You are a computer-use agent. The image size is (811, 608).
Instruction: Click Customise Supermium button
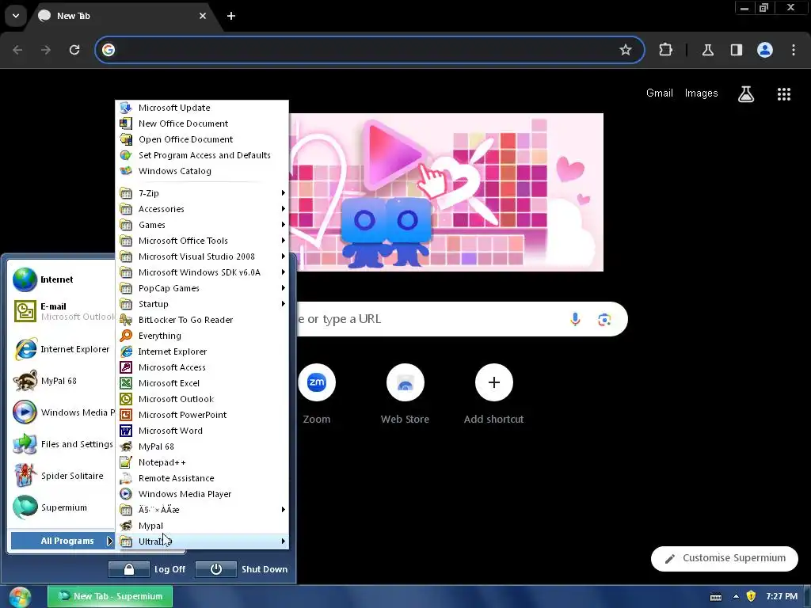(x=724, y=558)
